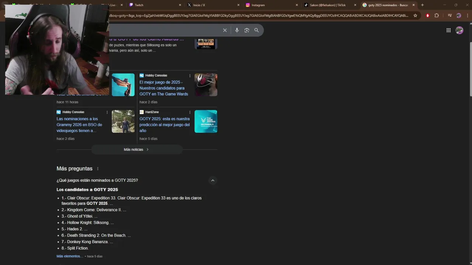
Task: Open options for the HardZone article
Action: coord(190,112)
